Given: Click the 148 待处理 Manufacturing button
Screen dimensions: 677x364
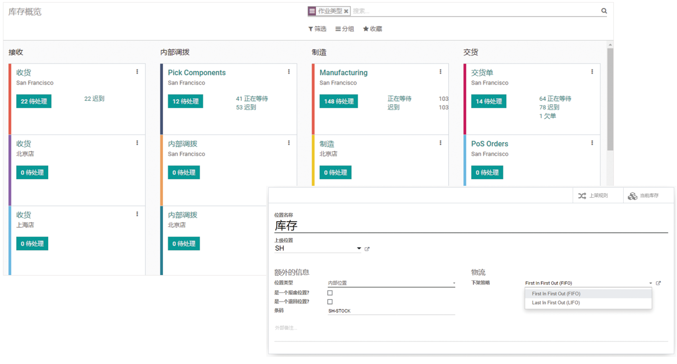Looking at the screenshot, I should click(x=338, y=101).
